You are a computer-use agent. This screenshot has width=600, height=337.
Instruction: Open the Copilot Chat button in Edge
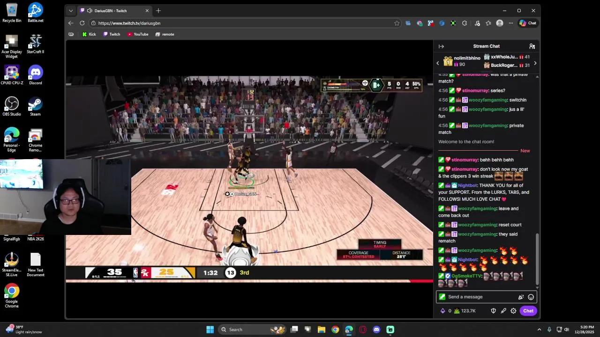[x=528, y=23]
